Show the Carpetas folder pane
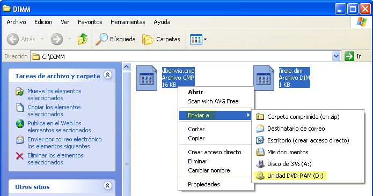 pyautogui.click(x=161, y=39)
